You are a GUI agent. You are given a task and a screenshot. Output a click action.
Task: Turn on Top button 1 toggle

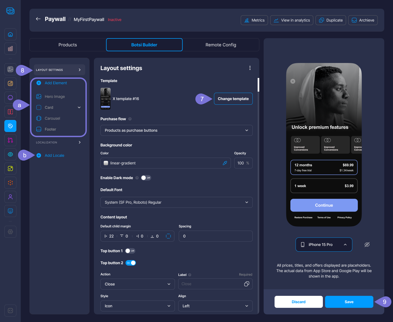pos(130,251)
